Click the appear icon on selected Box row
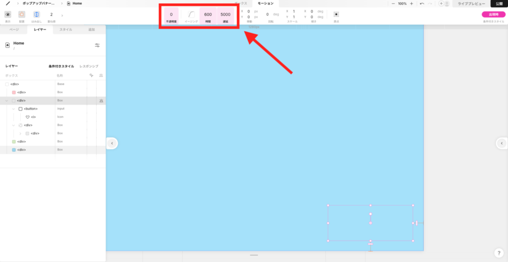508x262 pixels. (x=101, y=101)
